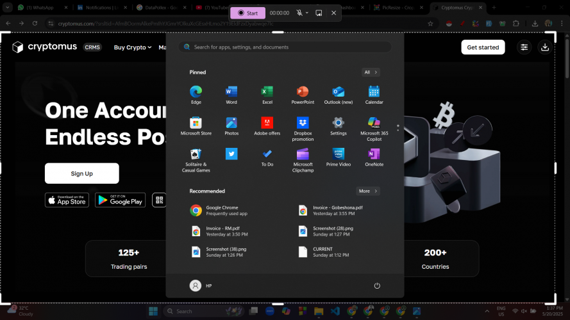Image resolution: width=570 pixels, height=320 pixels.
Task: Launch Word from Start menu
Action: pos(231,95)
